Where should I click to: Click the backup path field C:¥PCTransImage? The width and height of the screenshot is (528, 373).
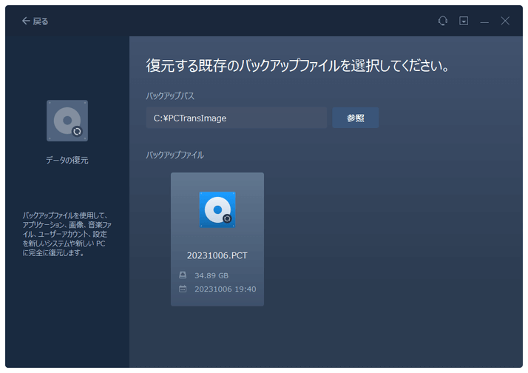[235, 118]
